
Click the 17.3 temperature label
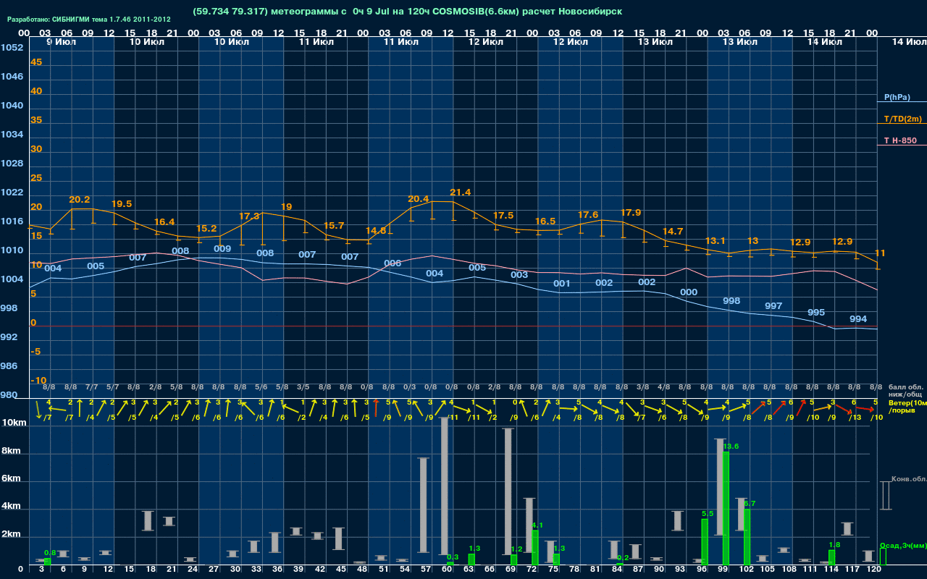click(249, 216)
